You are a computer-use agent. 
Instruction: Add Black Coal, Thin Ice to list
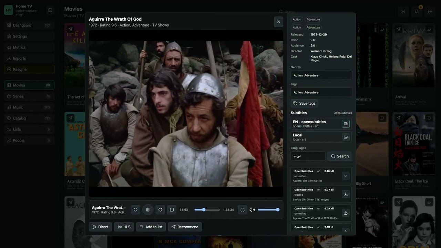(429, 118)
